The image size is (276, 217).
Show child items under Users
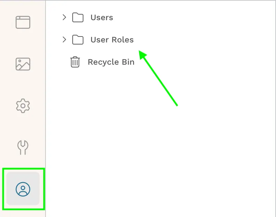point(64,17)
